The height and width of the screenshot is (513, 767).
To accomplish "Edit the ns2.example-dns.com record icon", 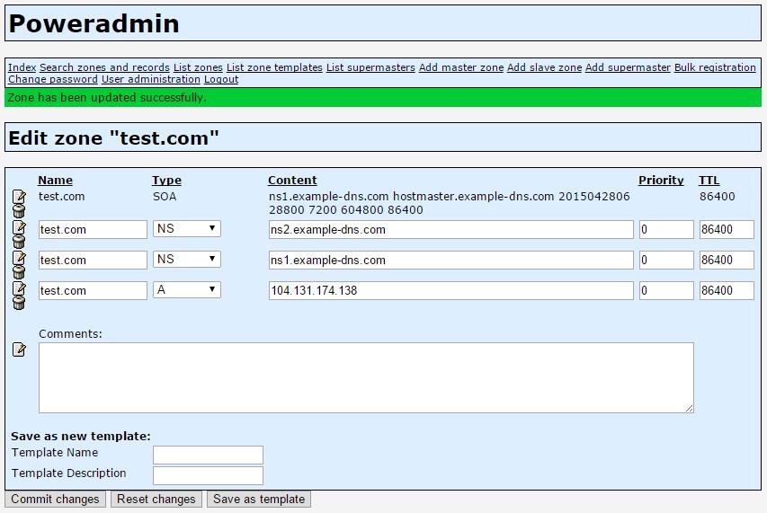I will point(19,227).
